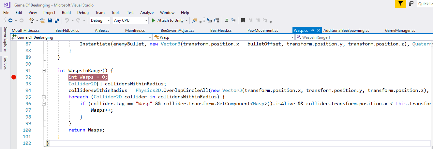Open the yellow notifications flag icon
Image resolution: width=433 pixels, height=149 pixels.
click(x=400, y=4)
